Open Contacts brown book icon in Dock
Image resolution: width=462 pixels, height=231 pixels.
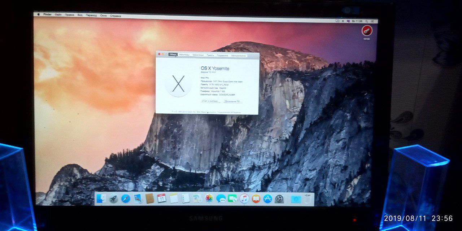[149, 198]
